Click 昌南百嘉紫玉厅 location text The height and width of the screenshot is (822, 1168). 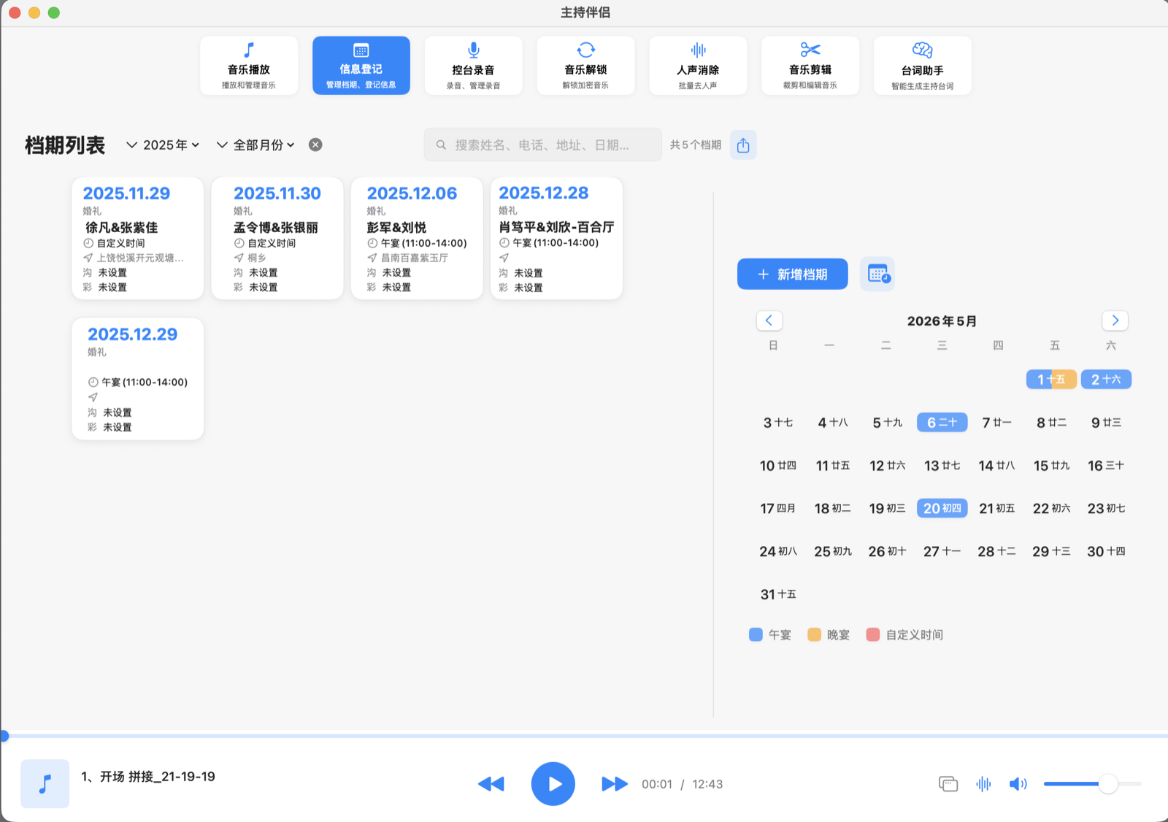415,258
